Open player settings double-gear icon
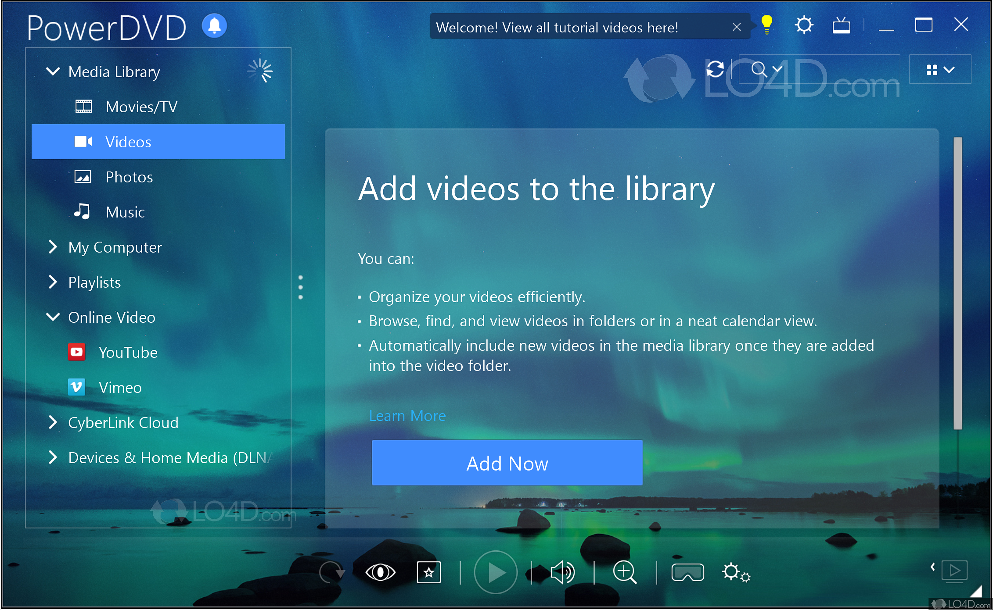 tap(736, 572)
